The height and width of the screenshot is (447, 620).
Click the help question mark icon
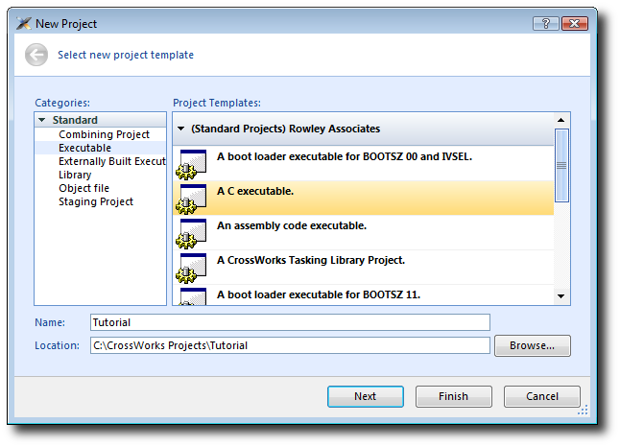[x=546, y=24]
